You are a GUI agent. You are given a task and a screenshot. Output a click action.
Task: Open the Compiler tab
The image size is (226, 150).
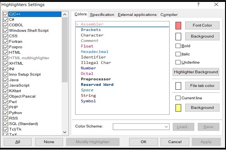pos(169,15)
